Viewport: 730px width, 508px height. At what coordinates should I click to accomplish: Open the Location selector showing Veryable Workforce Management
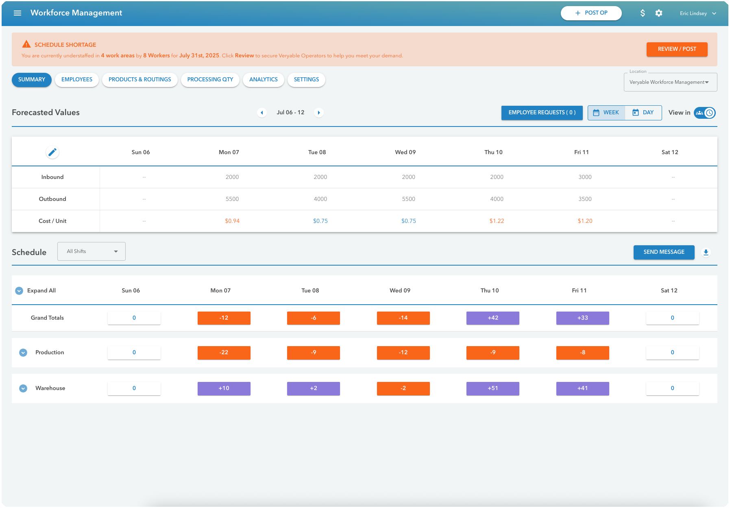(x=670, y=82)
